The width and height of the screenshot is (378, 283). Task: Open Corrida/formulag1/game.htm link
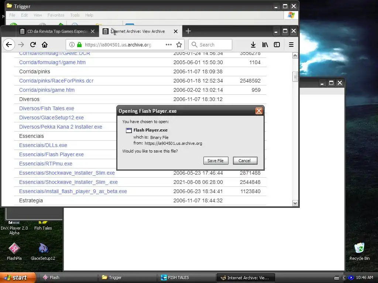[52, 62]
